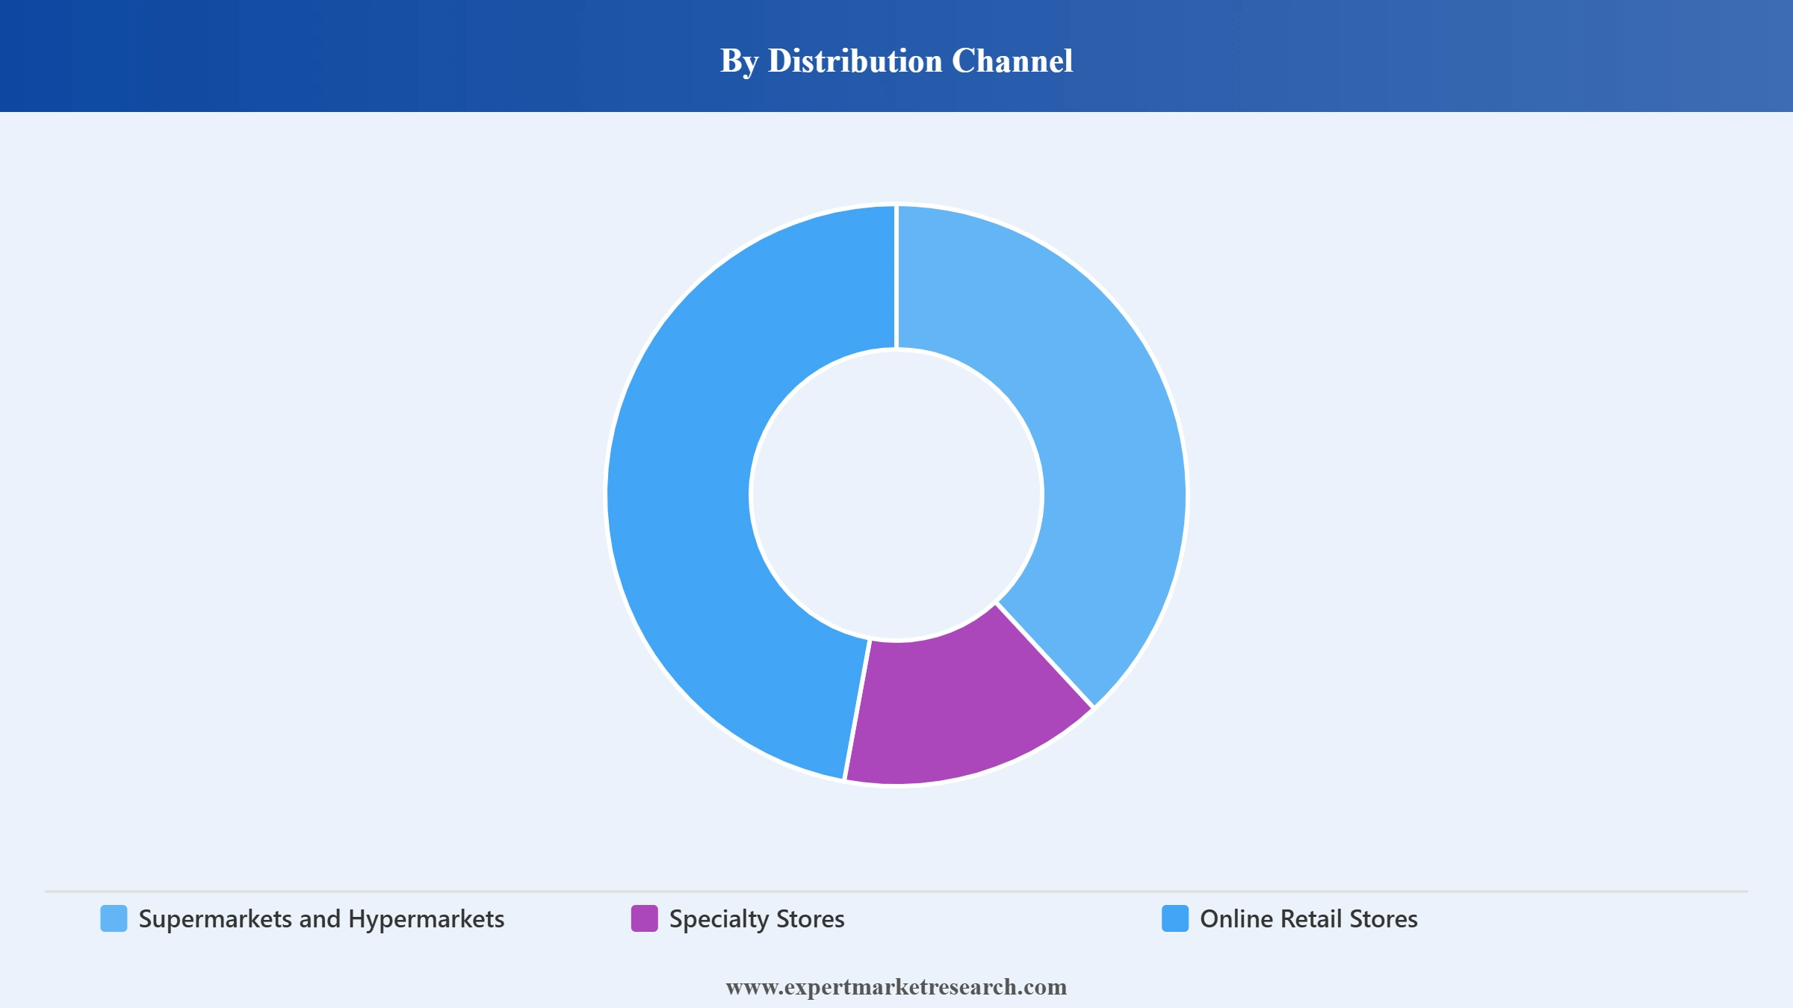Click the 'Online Retail Stores' legend label
This screenshot has height=1008, width=1793.
coord(1309,918)
